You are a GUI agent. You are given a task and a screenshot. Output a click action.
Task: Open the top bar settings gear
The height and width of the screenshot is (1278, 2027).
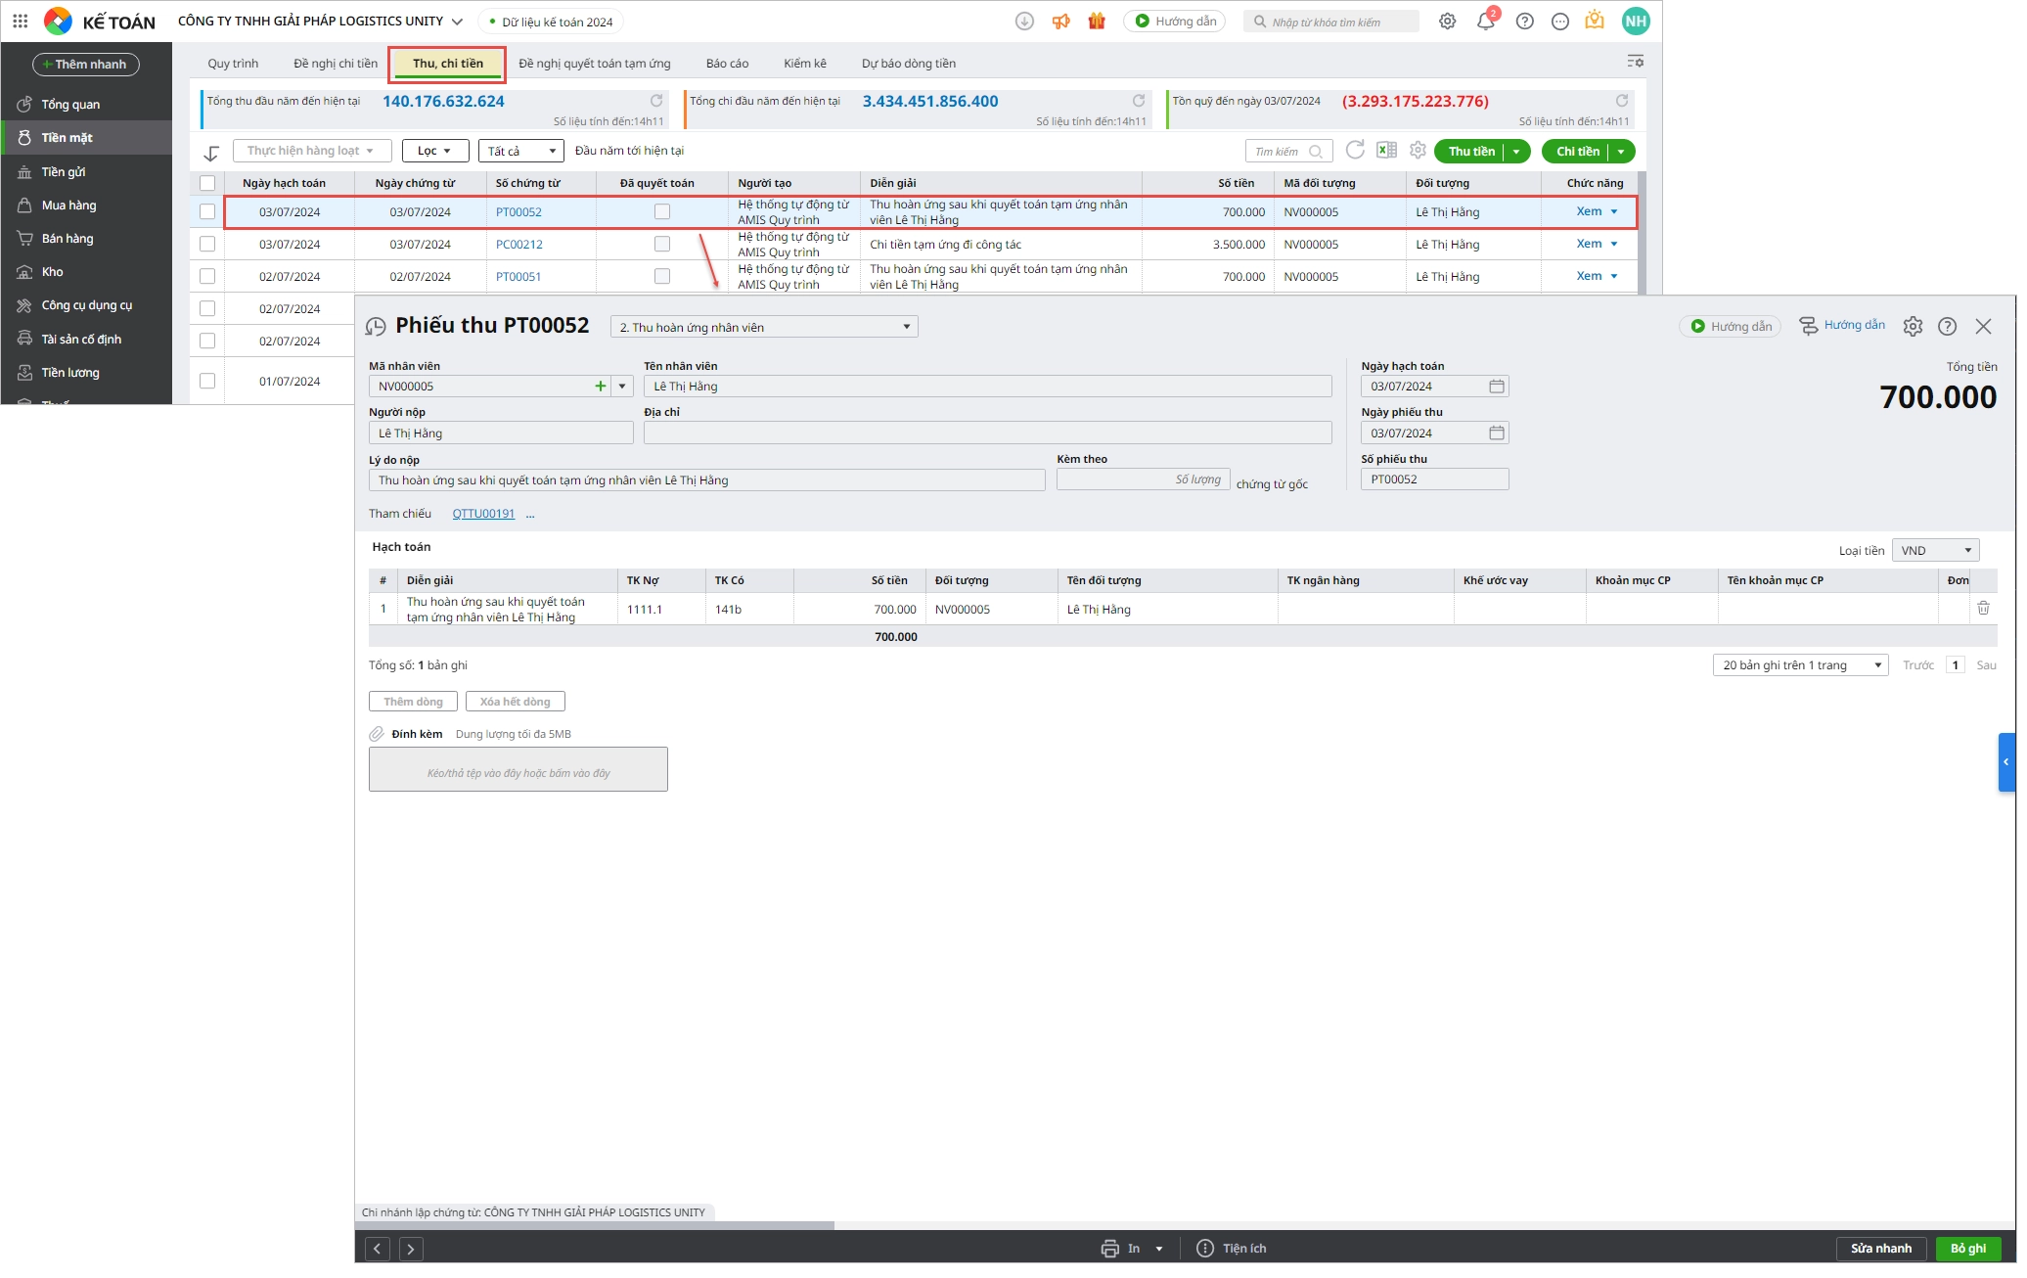pyautogui.click(x=1448, y=22)
